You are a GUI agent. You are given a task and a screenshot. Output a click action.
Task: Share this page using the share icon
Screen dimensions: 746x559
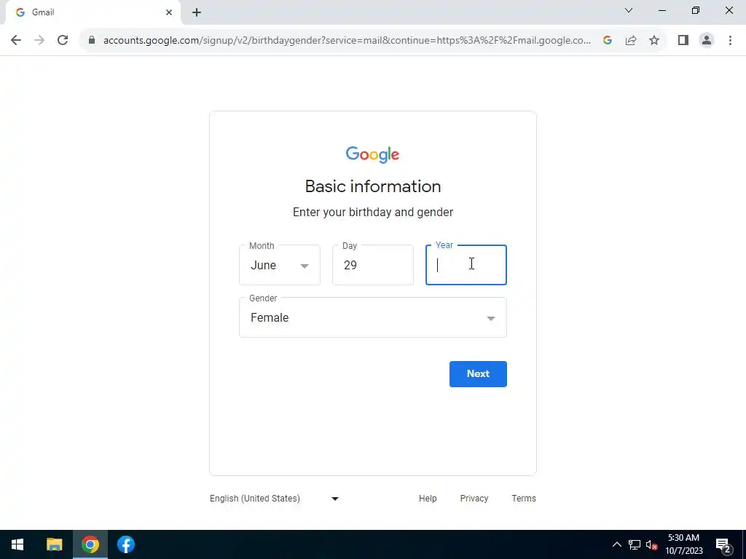(x=631, y=41)
